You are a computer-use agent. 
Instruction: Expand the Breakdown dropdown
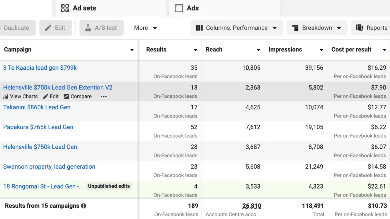click(x=317, y=28)
